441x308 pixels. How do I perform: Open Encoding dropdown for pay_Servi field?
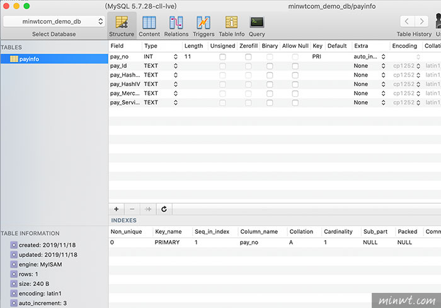(x=418, y=102)
